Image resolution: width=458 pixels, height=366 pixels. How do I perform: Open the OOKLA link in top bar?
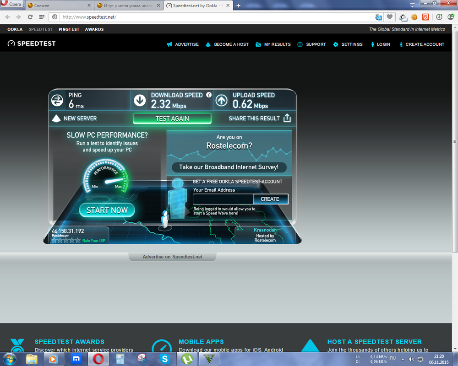point(15,29)
